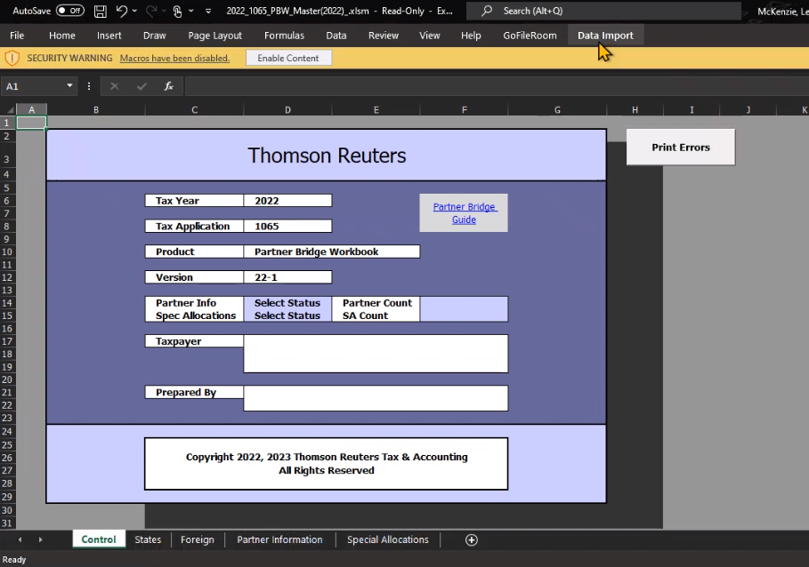
Task: Open the Page Layout tab
Action: [214, 36]
